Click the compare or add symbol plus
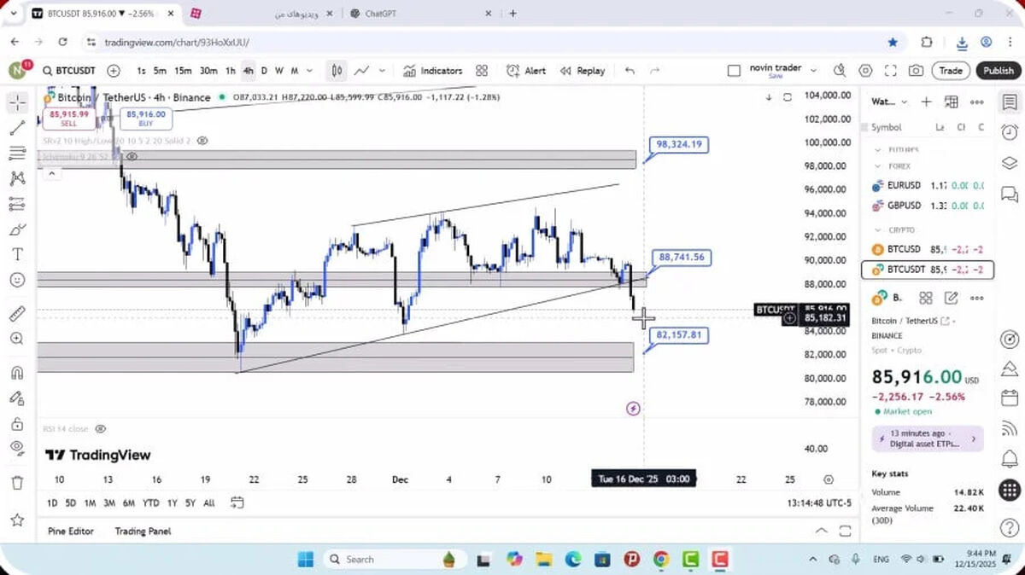The width and height of the screenshot is (1025, 575). pyautogui.click(x=114, y=71)
